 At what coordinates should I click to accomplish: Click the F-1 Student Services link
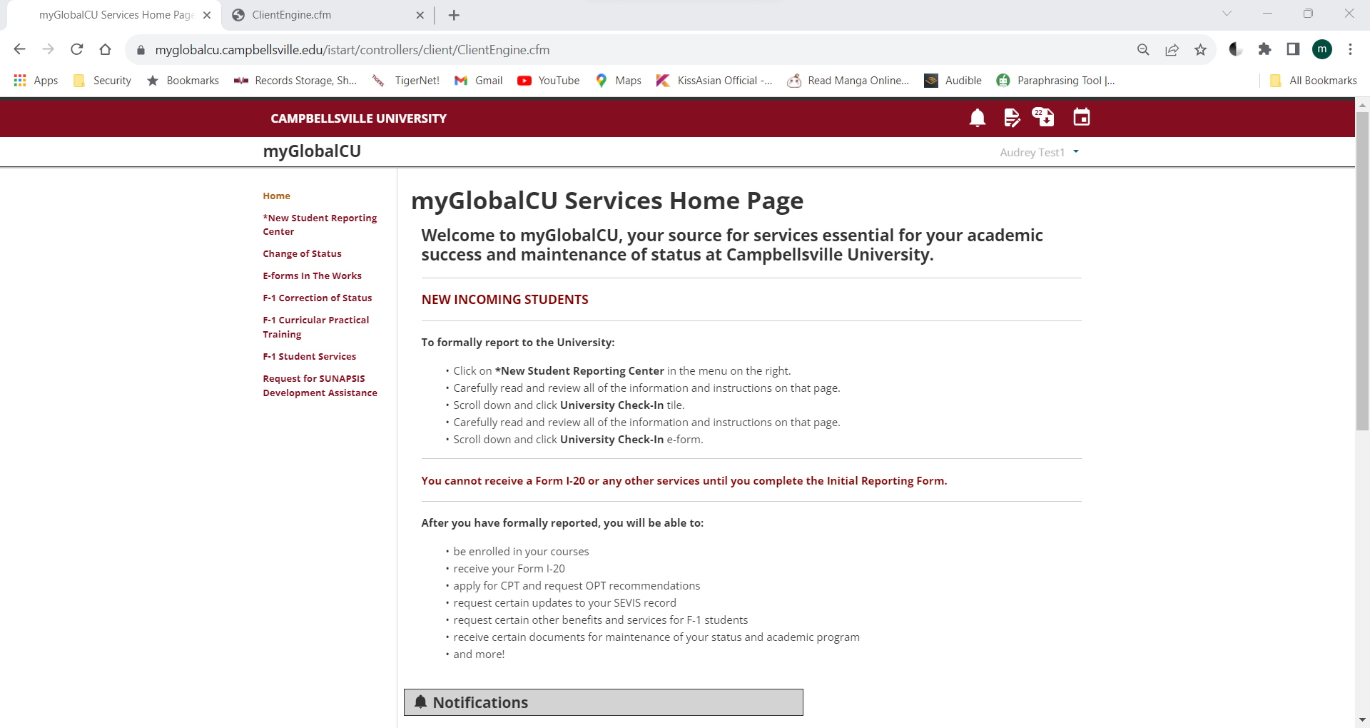point(309,355)
